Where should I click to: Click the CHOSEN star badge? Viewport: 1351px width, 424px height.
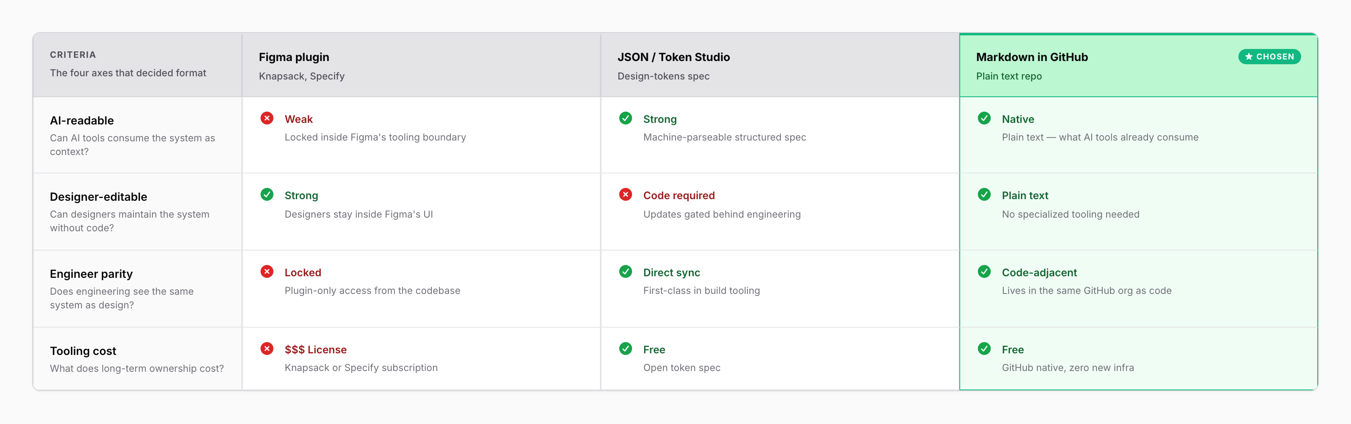tap(1269, 57)
